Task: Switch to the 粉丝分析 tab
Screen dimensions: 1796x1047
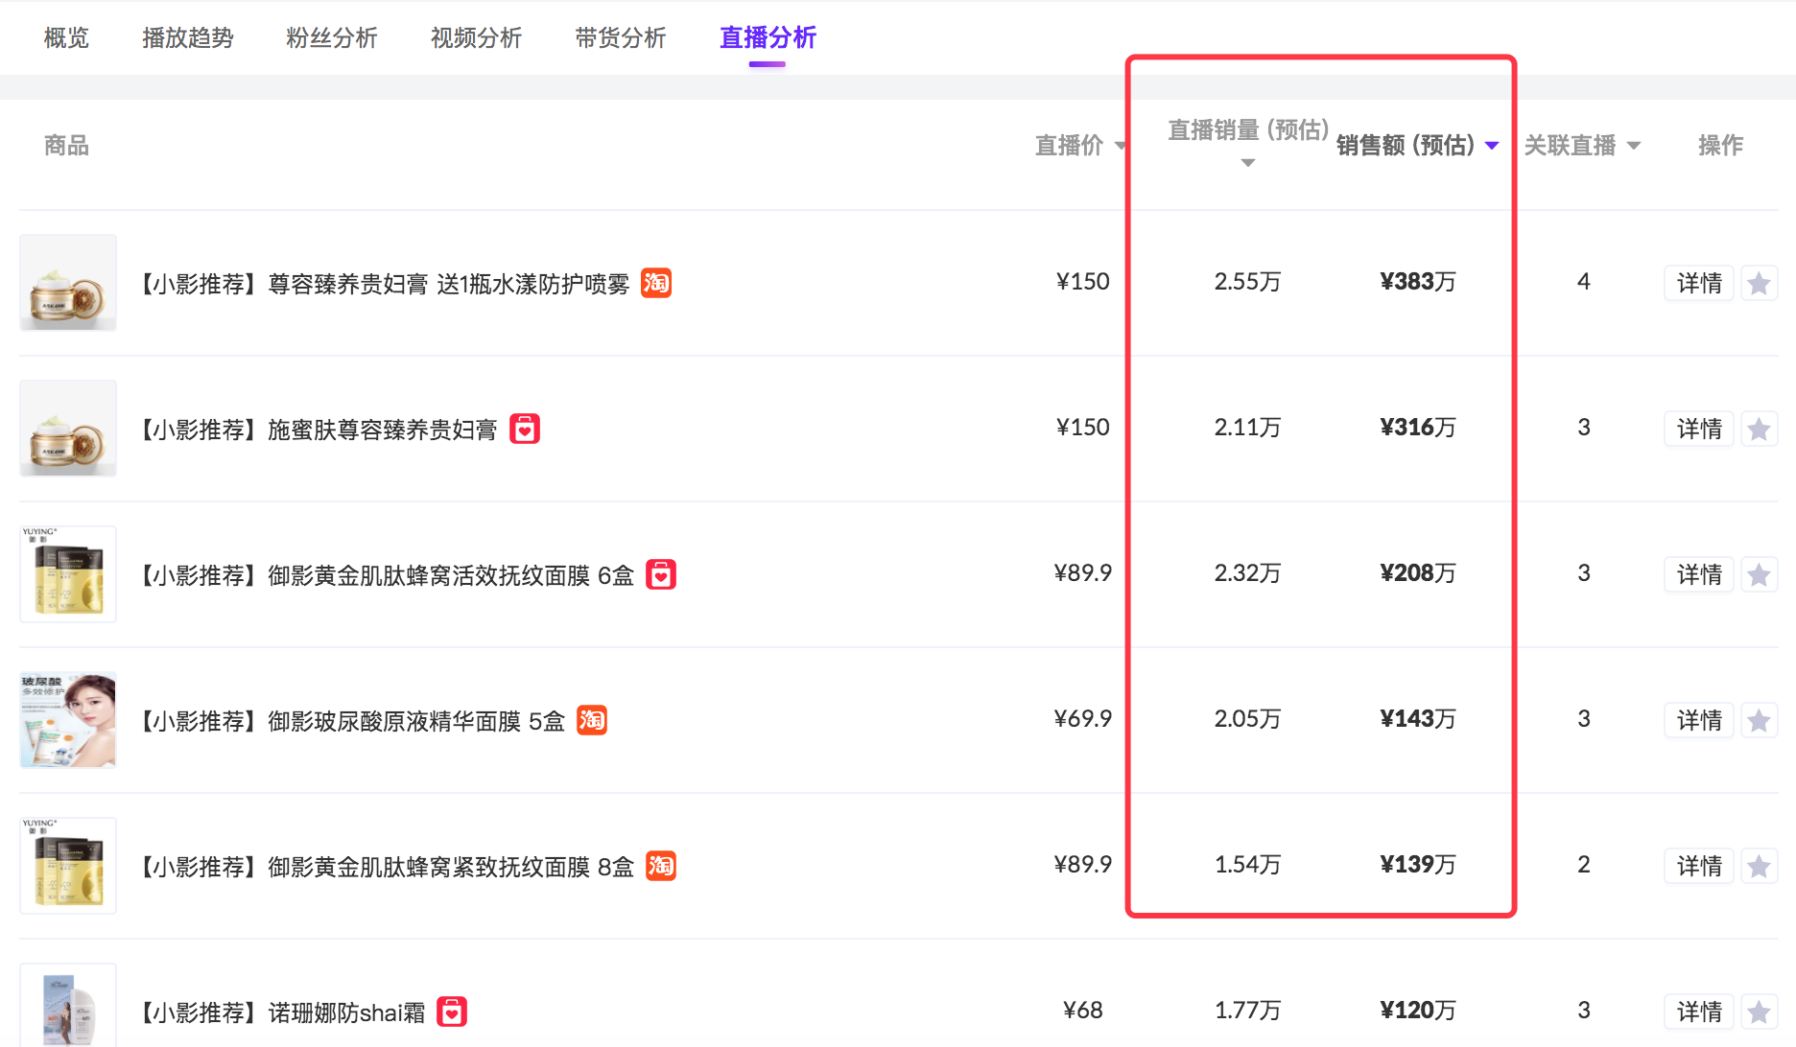Action: pos(331,37)
